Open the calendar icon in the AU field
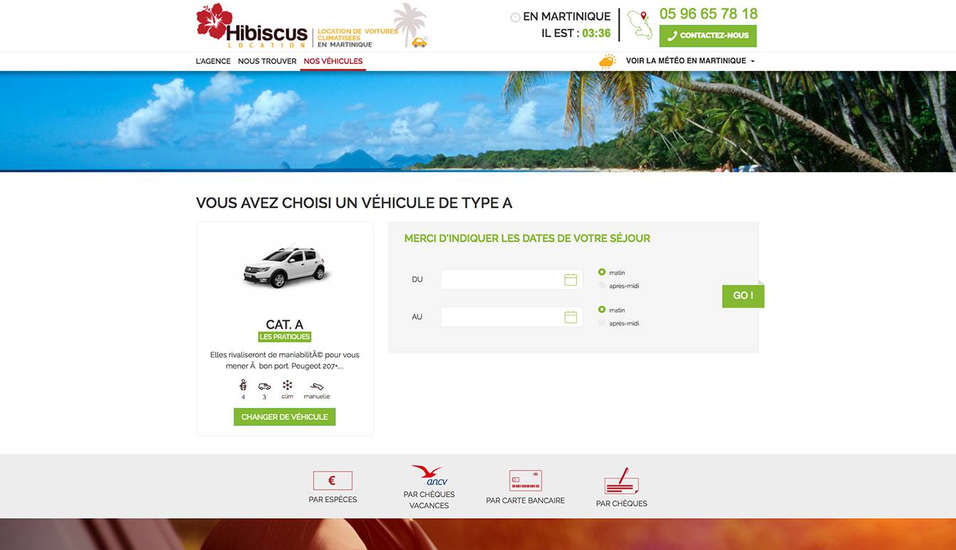Viewport: 956px width, 550px height. [570, 317]
